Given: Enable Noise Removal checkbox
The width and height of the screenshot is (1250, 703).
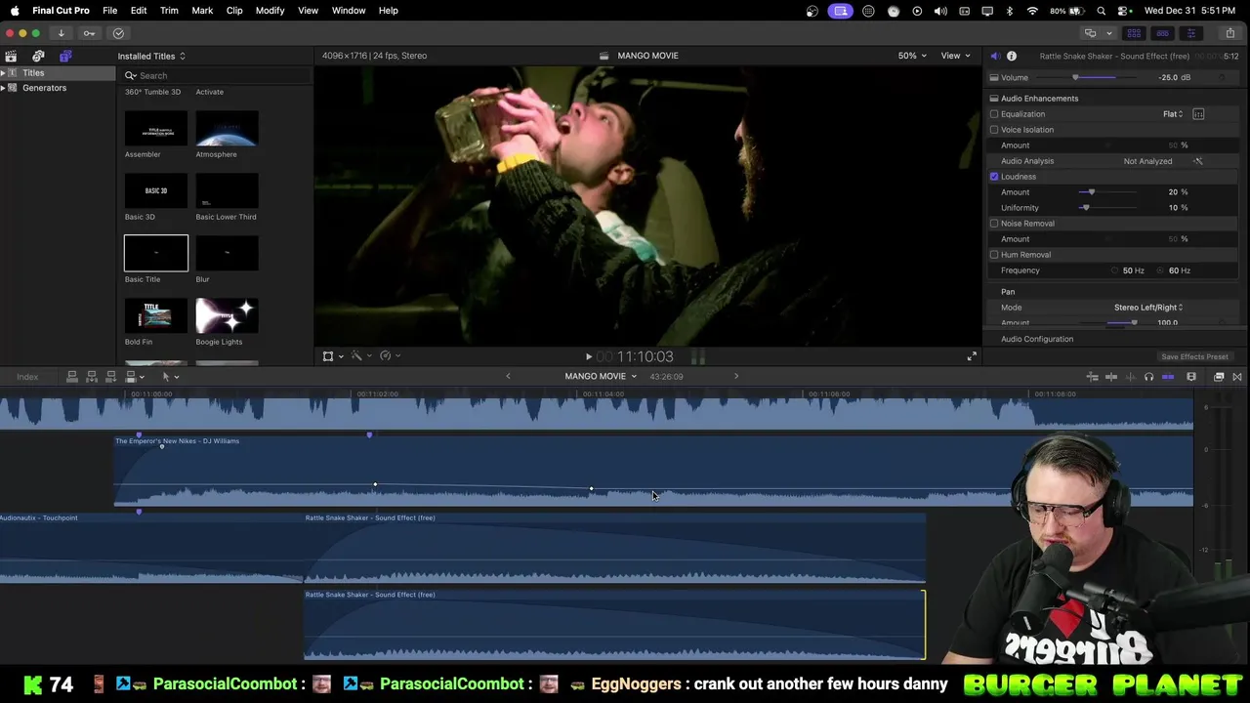Looking at the screenshot, I should 994,224.
